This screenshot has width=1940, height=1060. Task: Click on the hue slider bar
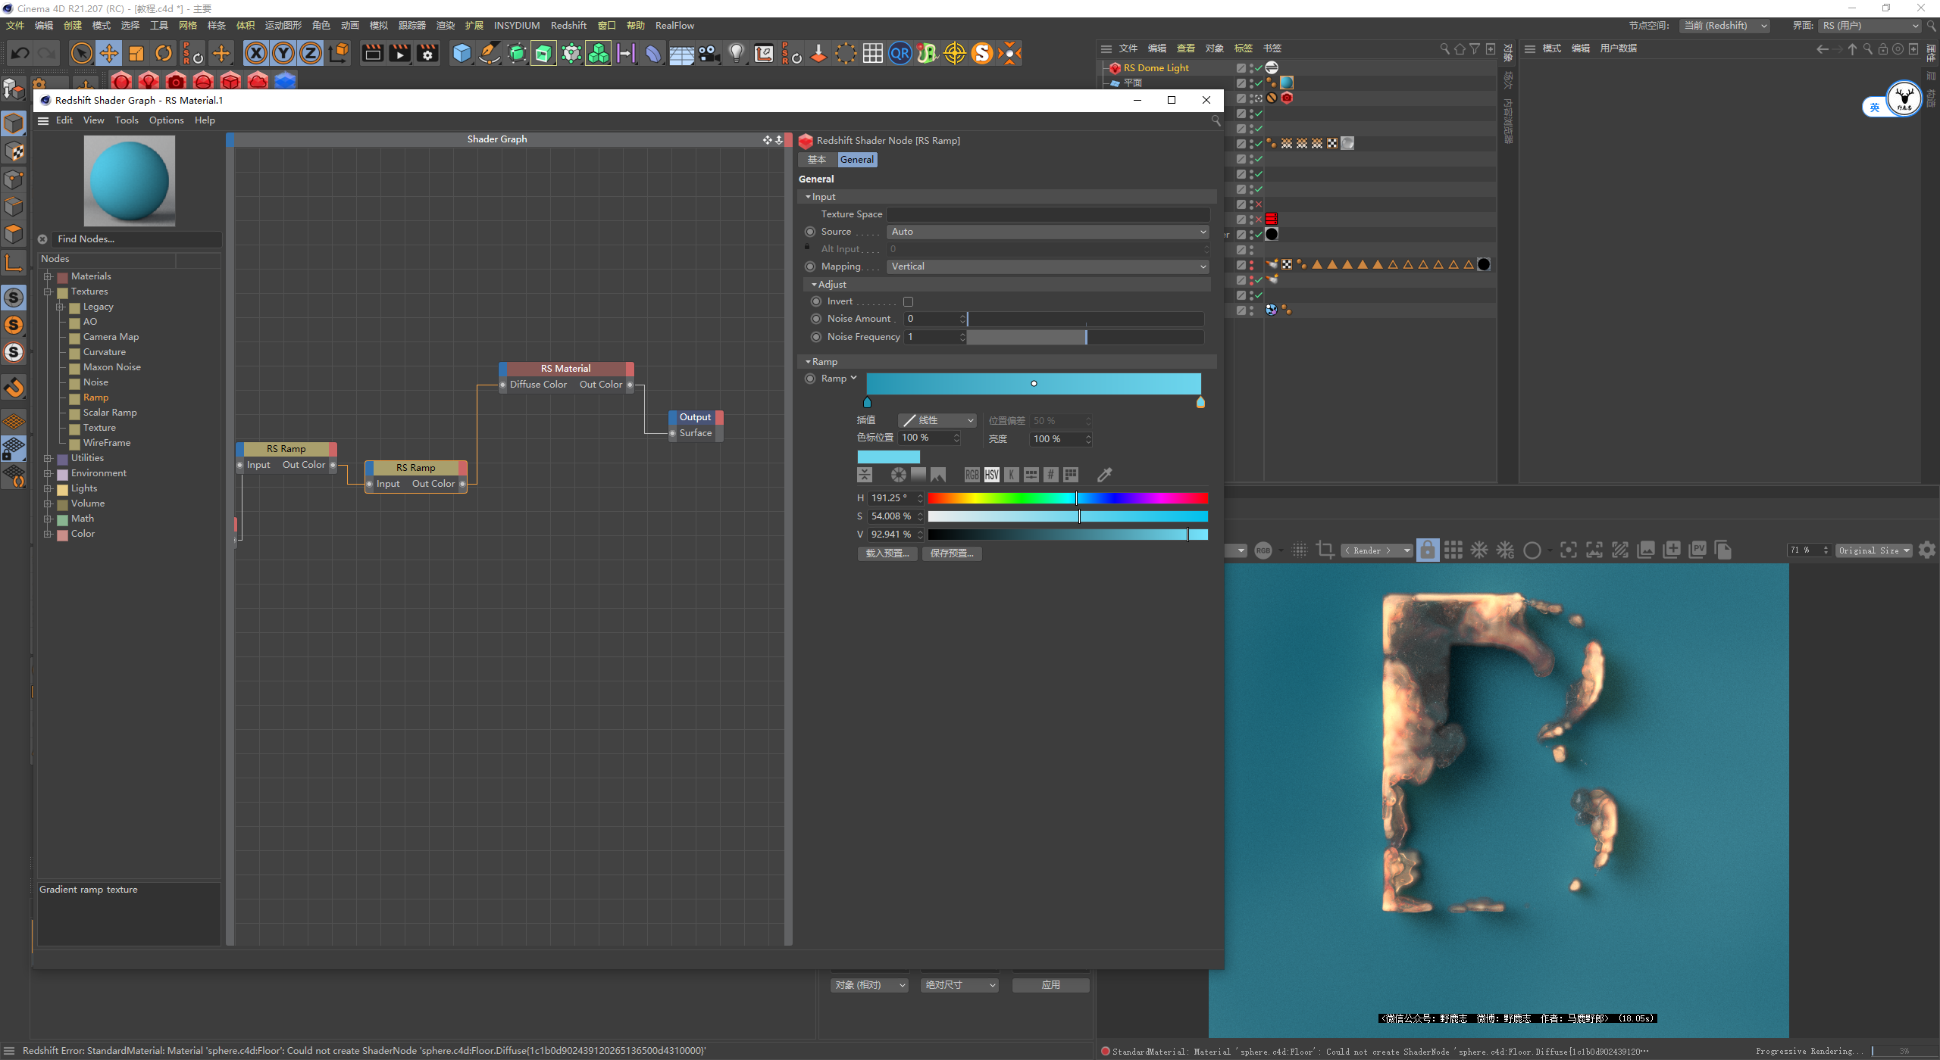click(x=1067, y=498)
